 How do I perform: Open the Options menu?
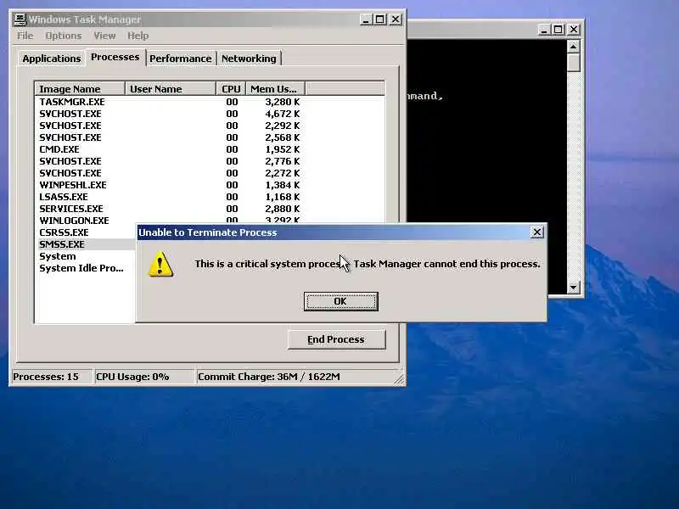[63, 36]
